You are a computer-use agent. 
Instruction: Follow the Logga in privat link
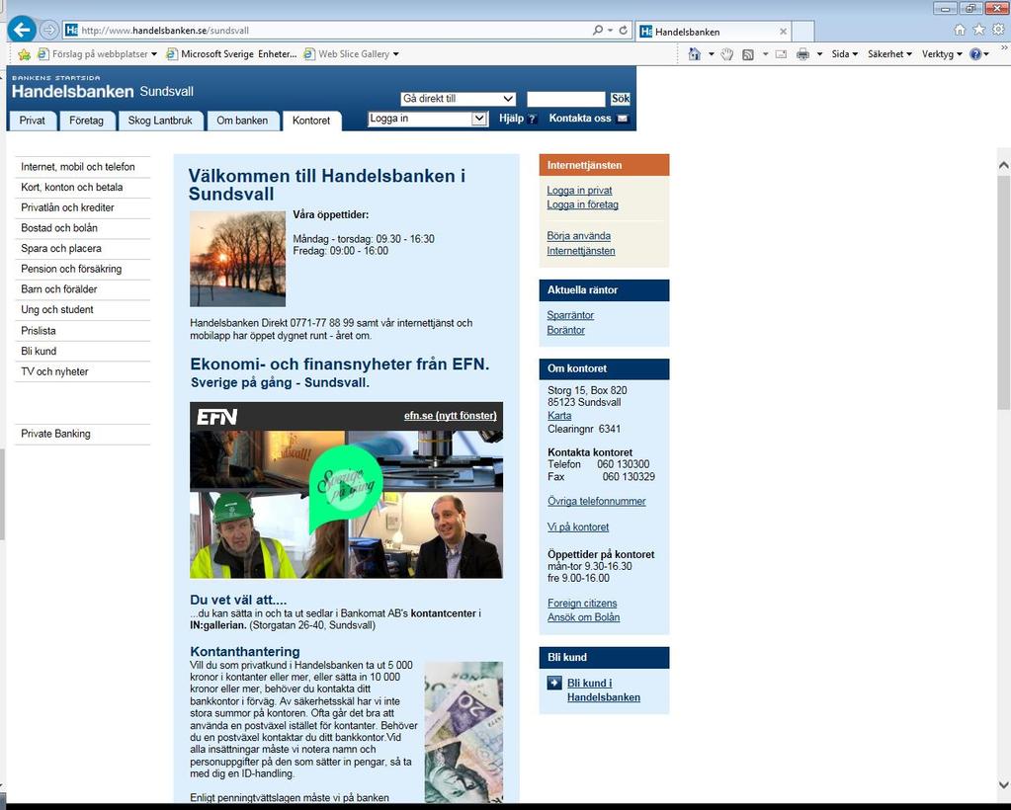580,190
